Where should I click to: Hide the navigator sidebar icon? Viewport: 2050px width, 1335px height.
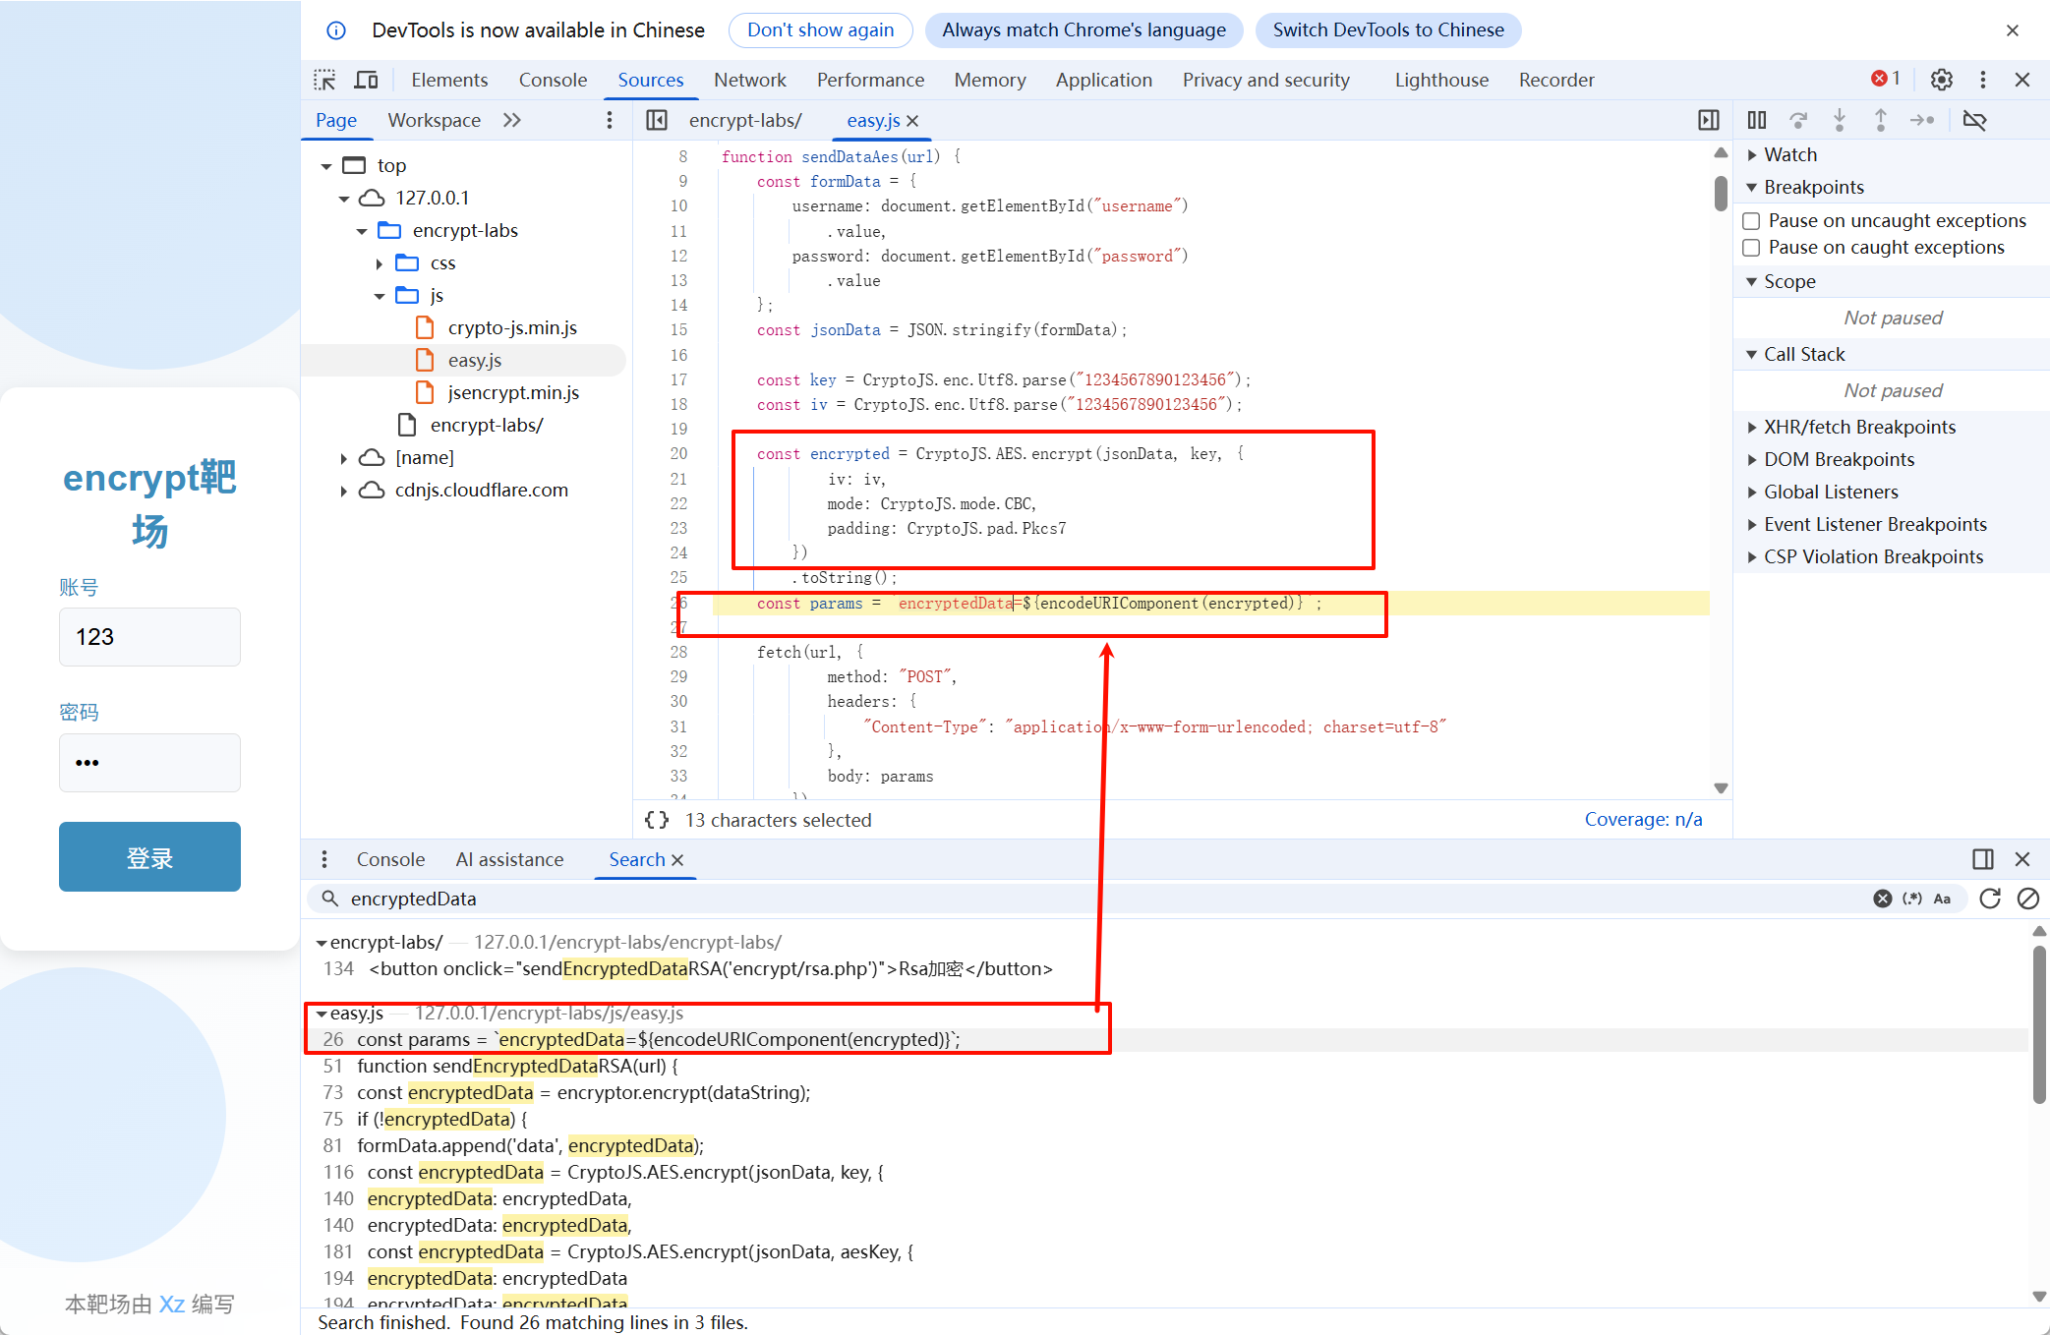pos(657,120)
